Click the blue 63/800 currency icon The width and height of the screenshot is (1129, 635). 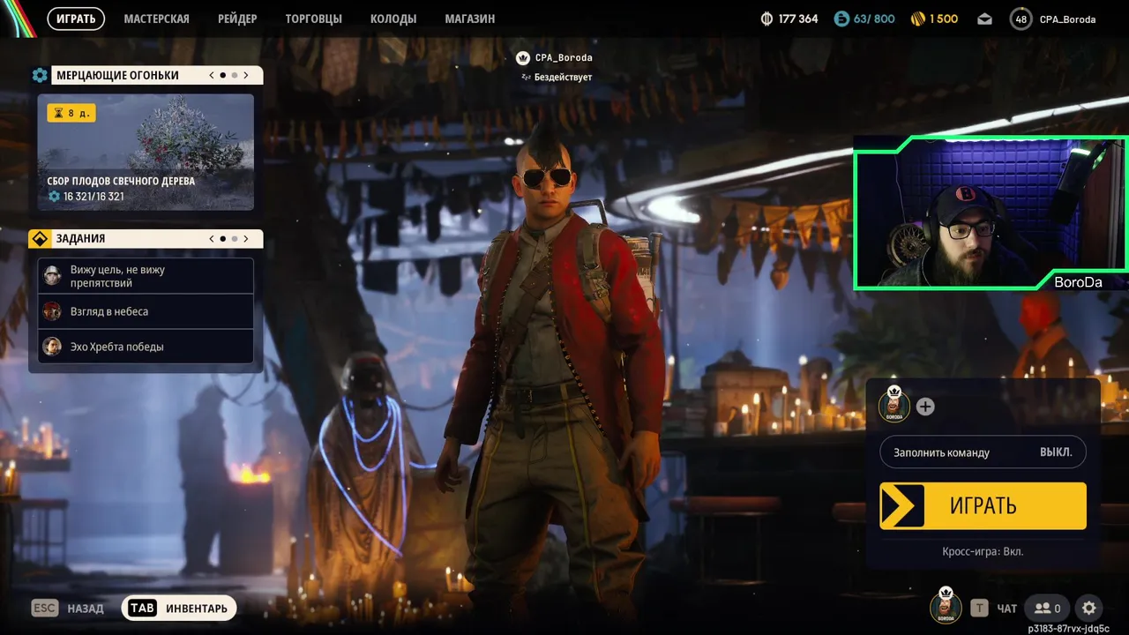[x=841, y=19]
